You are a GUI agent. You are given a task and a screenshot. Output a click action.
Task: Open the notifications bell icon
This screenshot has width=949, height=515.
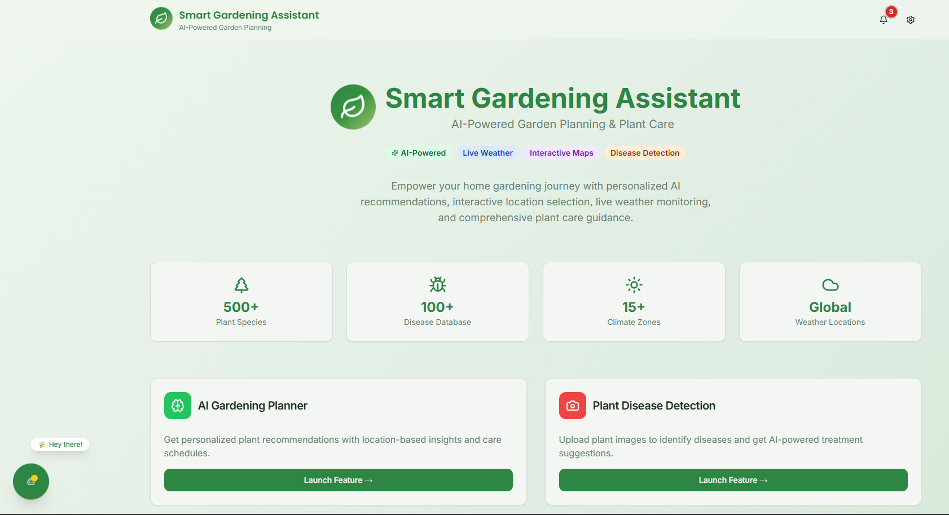(884, 20)
